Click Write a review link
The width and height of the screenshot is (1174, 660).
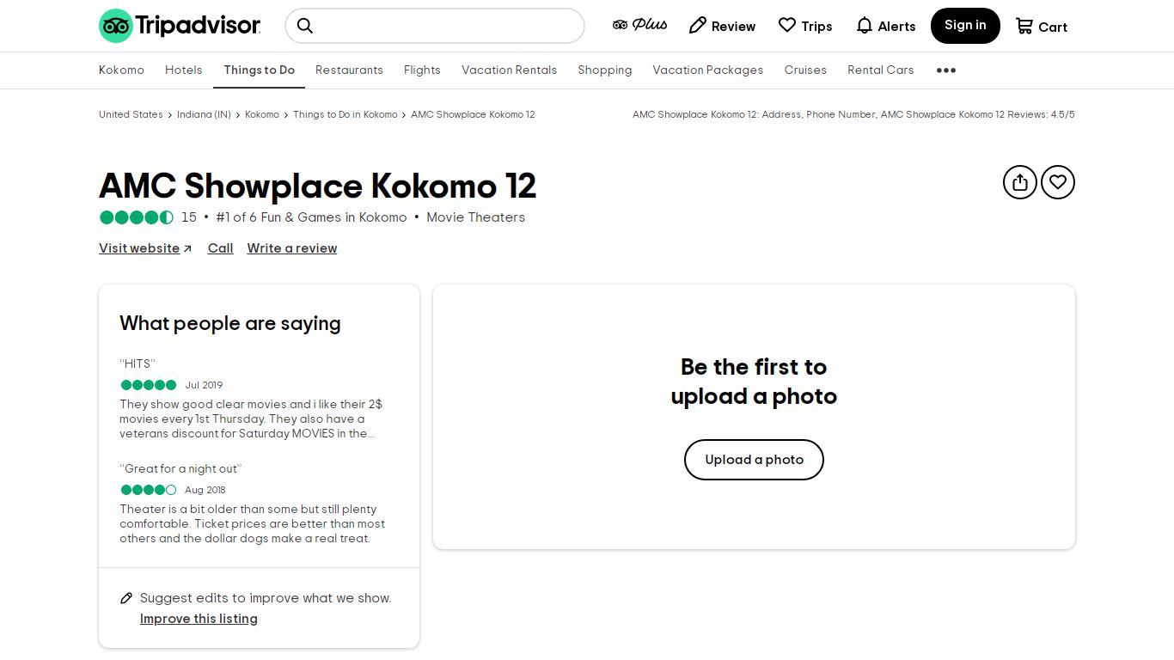pos(292,248)
